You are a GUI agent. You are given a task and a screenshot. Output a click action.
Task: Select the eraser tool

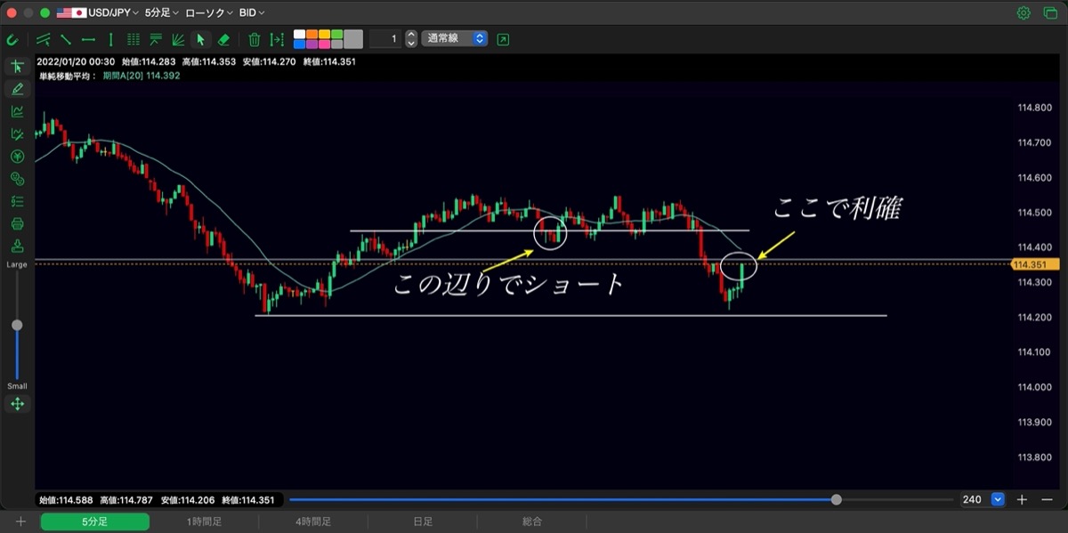223,39
